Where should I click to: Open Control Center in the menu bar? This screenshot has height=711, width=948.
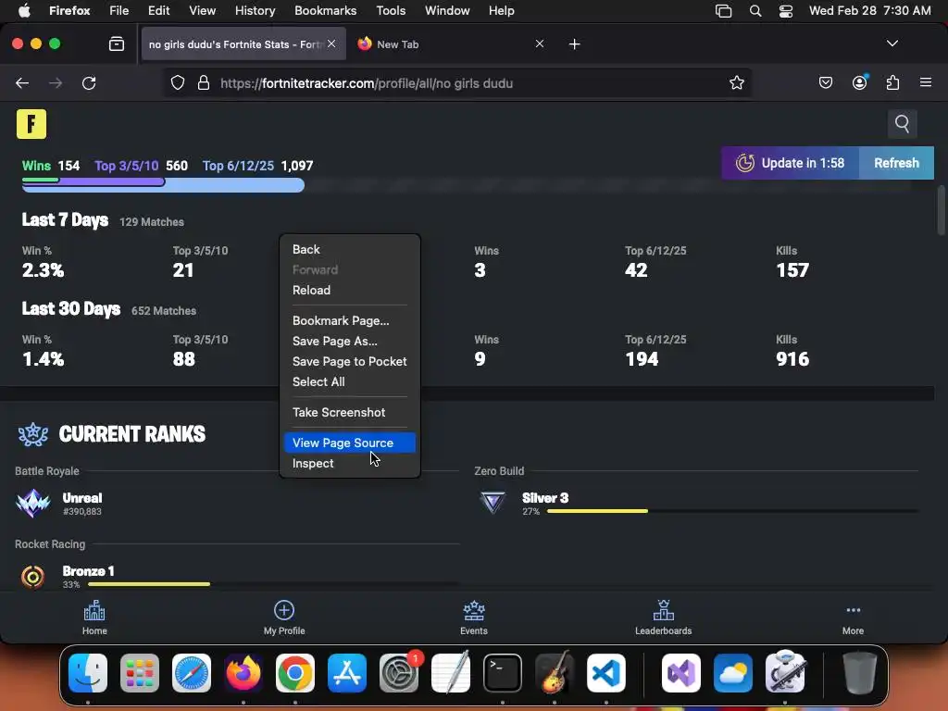pos(785,11)
